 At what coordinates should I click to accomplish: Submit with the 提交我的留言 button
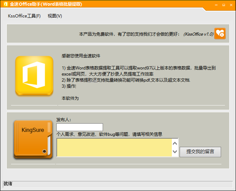coord(200,152)
